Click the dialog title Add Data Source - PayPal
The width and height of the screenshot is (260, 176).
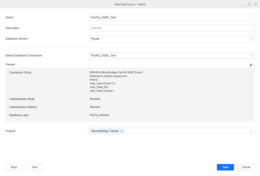[x=130, y=4]
